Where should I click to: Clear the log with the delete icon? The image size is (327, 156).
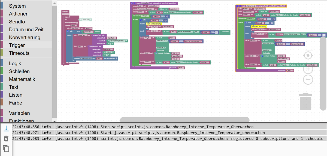click(6, 139)
